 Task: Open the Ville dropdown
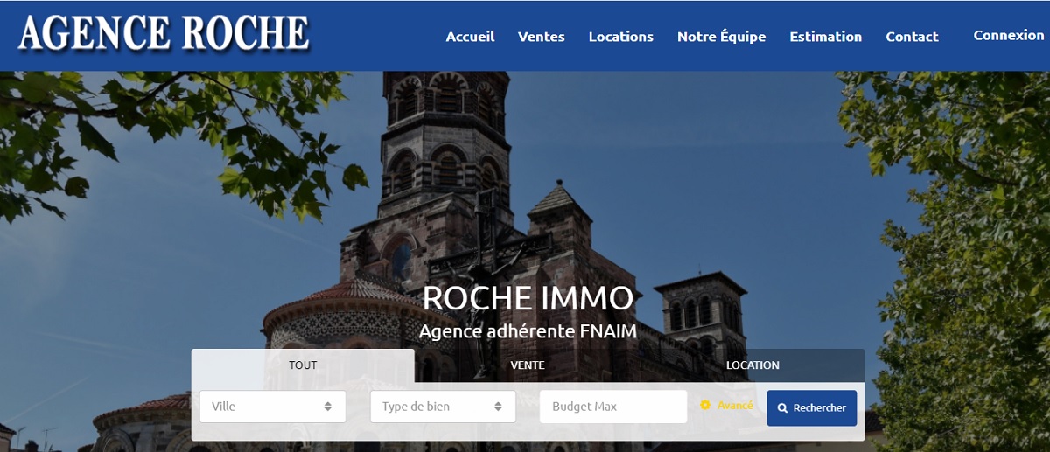272,407
